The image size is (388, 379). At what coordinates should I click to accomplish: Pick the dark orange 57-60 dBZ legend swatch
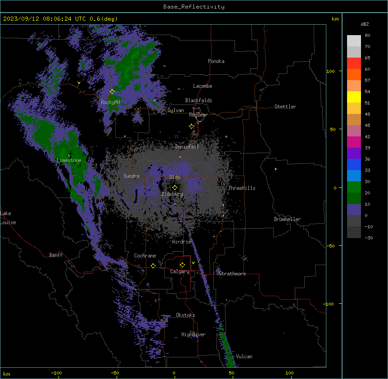pyautogui.click(x=354, y=74)
